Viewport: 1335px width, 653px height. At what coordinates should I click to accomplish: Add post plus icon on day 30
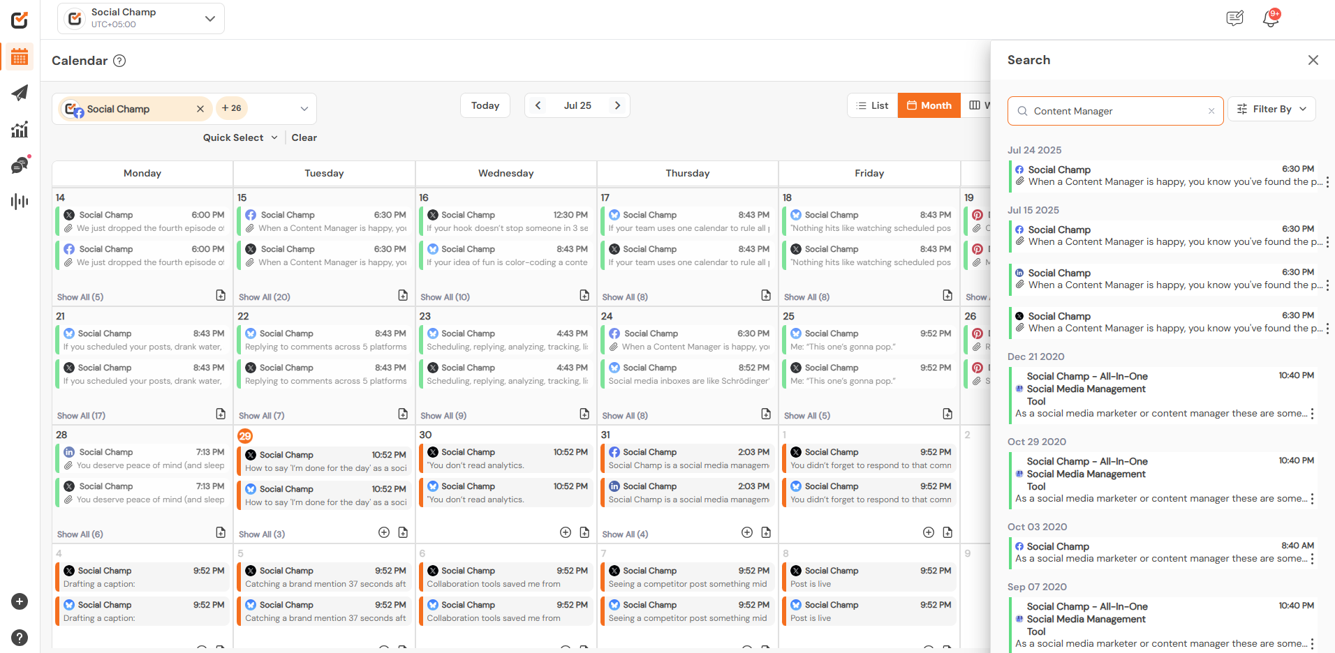tap(566, 532)
